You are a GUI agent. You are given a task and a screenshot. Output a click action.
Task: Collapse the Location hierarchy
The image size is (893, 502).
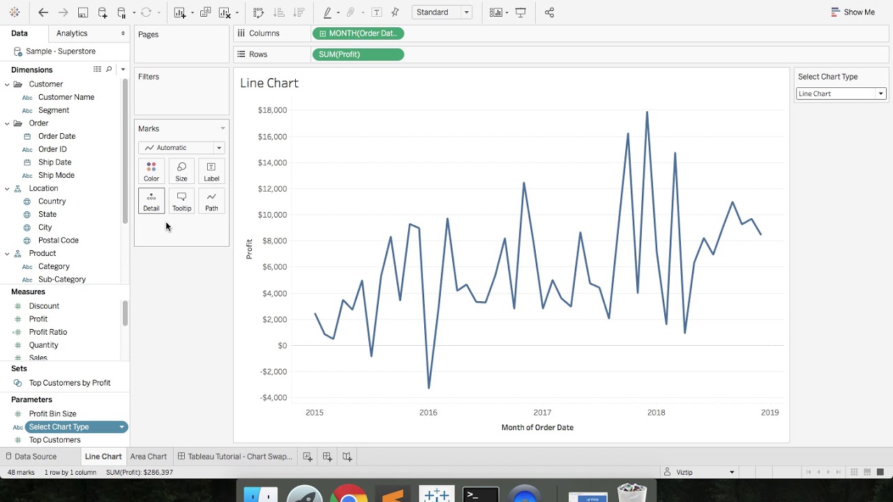coord(7,188)
